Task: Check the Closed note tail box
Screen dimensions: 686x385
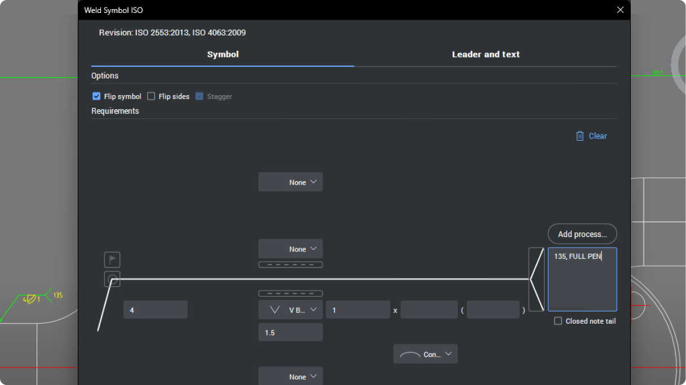Action: (x=557, y=320)
